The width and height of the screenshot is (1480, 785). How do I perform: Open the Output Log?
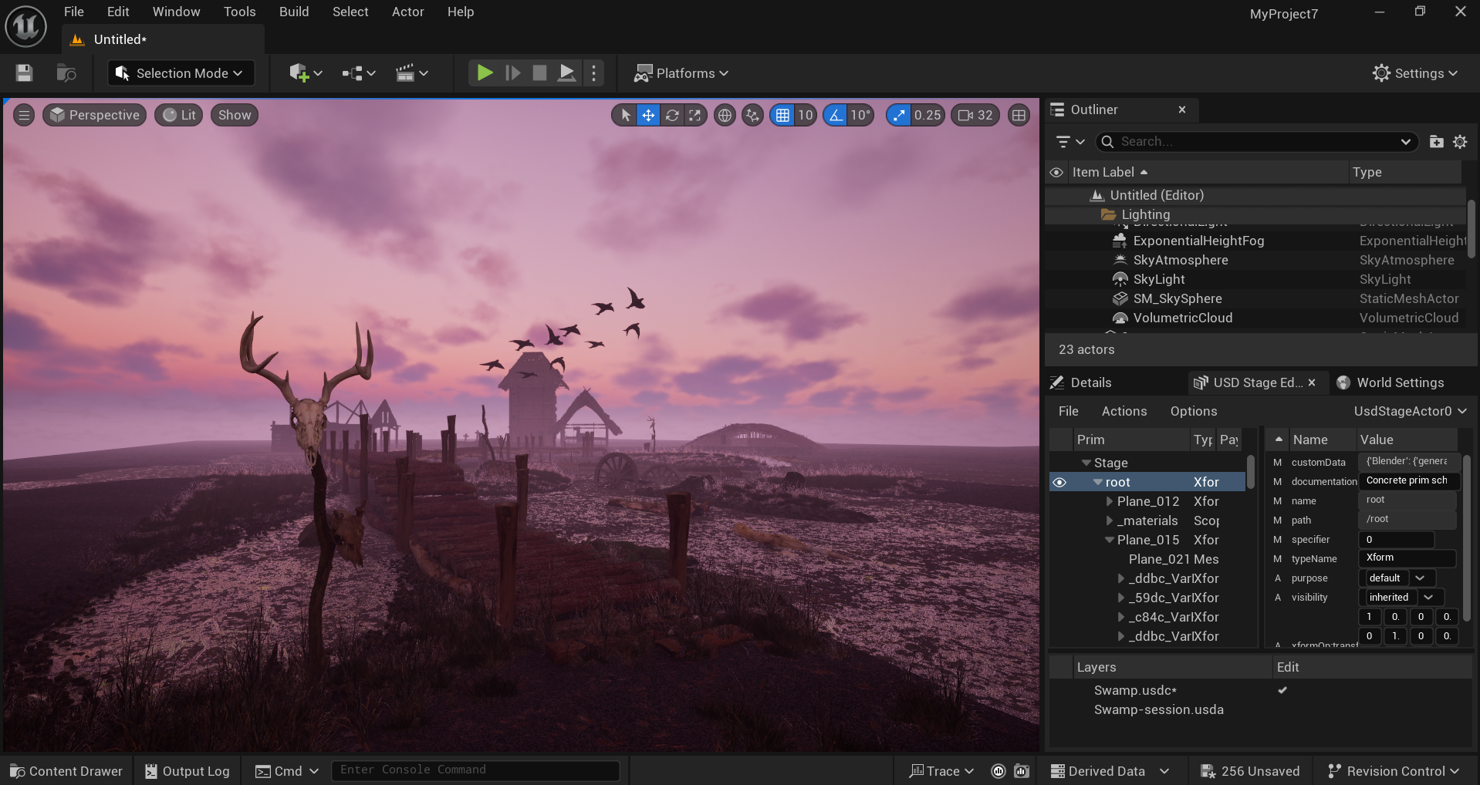pyautogui.click(x=188, y=771)
